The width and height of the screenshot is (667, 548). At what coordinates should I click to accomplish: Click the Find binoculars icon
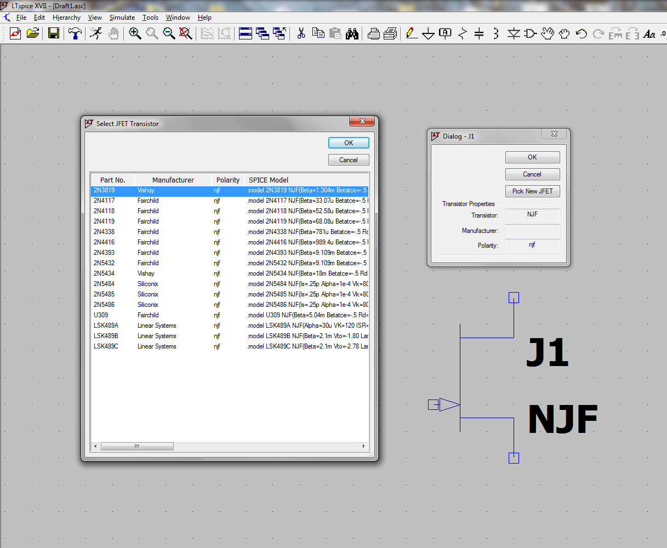coord(352,33)
